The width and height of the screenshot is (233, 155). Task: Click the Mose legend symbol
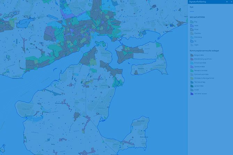pyautogui.click(x=191, y=29)
